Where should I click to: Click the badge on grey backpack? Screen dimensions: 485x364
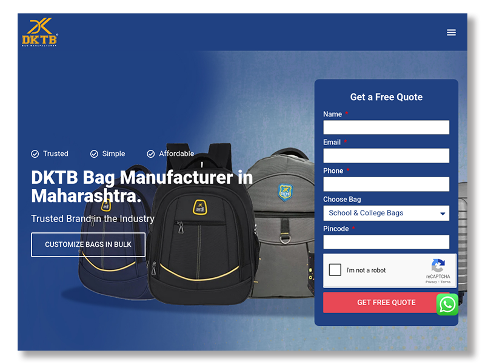coord(285,192)
